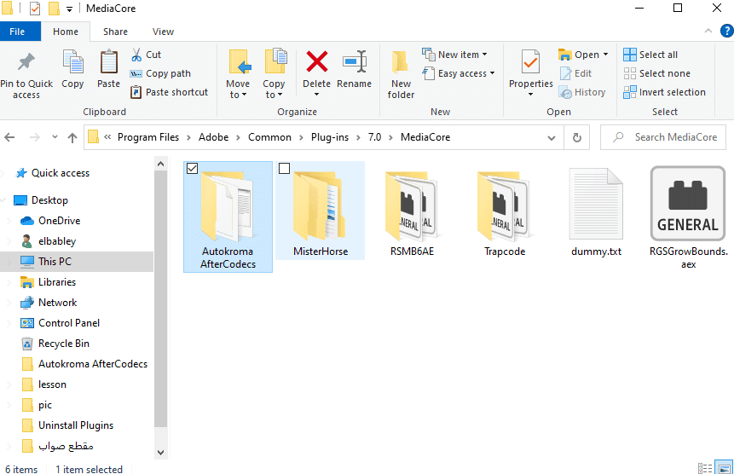Switch to the Home tab
Screen dimensions: 734x474
66,32
